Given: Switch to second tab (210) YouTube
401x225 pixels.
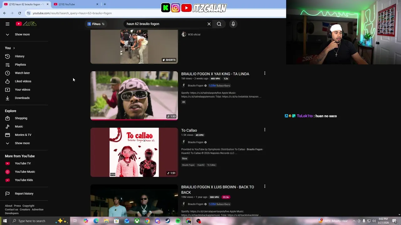Looking at the screenshot, I should [75, 4].
